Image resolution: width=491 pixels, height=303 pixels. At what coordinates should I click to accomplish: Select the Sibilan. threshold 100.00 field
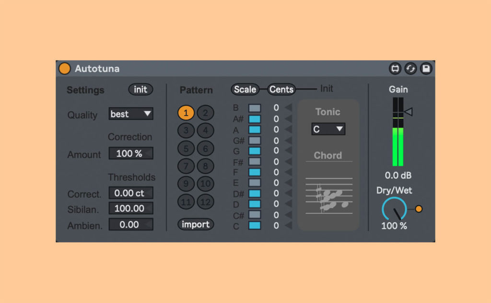point(131,208)
